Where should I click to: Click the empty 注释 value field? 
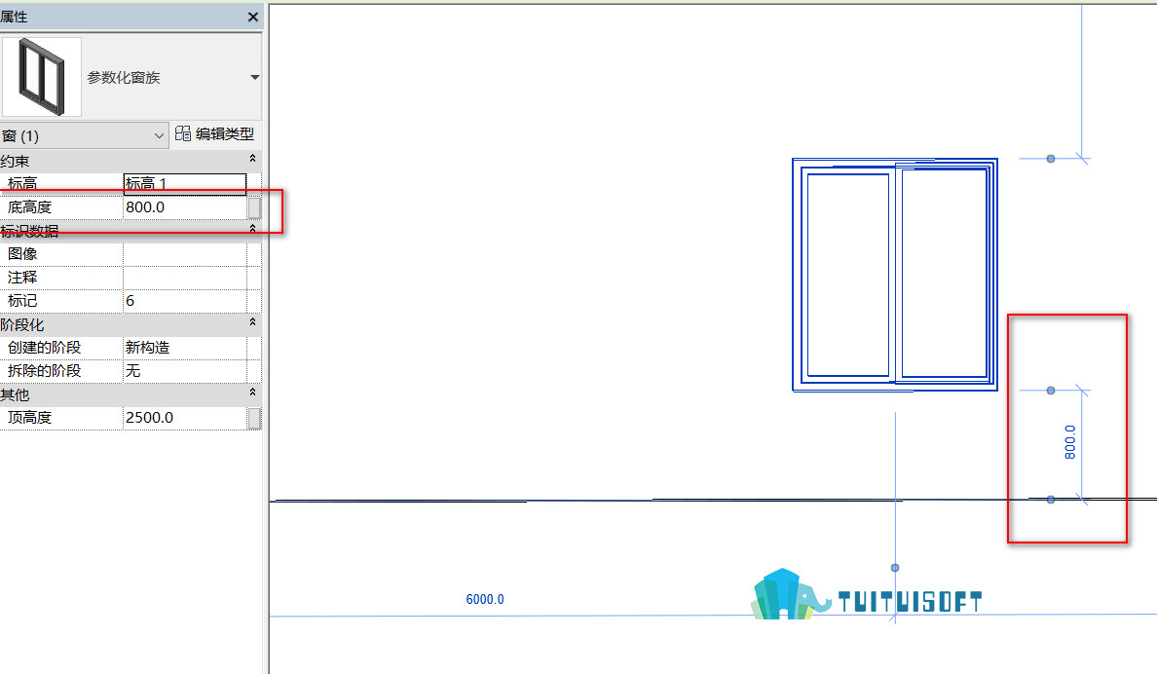click(x=184, y=278)
